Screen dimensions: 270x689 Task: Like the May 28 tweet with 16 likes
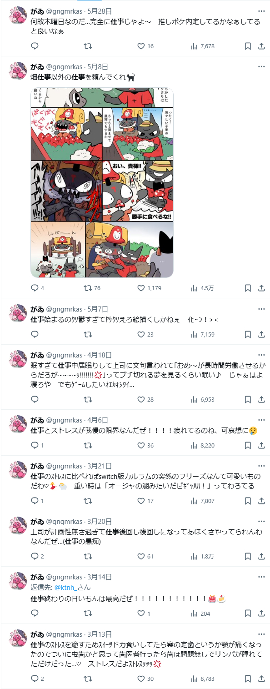(x=145, y=46)
